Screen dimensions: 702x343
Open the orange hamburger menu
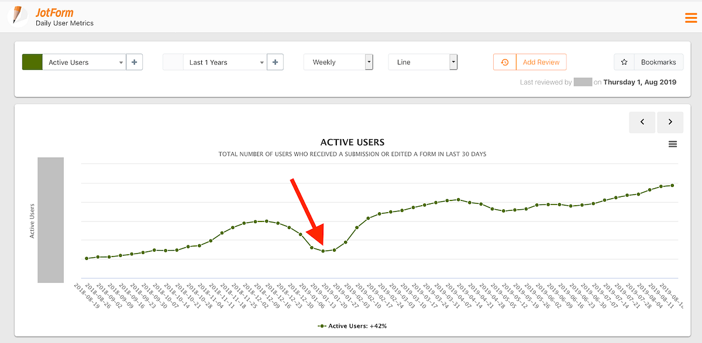pyautogui.click(x=691, y=18)
